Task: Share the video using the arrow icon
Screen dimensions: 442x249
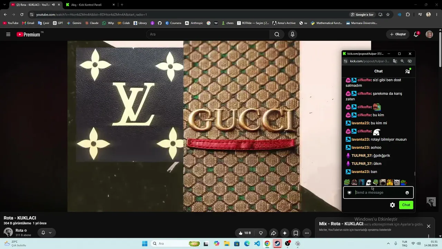Action: [273, 233]
